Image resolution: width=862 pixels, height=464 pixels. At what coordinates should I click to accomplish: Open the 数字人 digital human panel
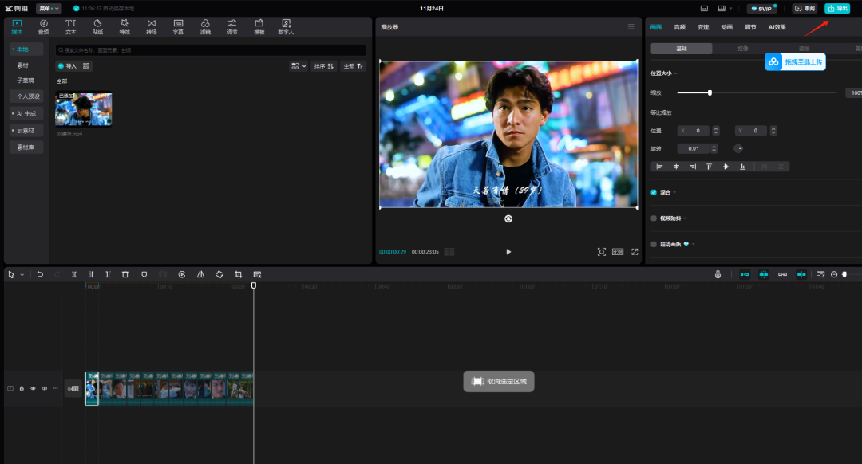286,26
